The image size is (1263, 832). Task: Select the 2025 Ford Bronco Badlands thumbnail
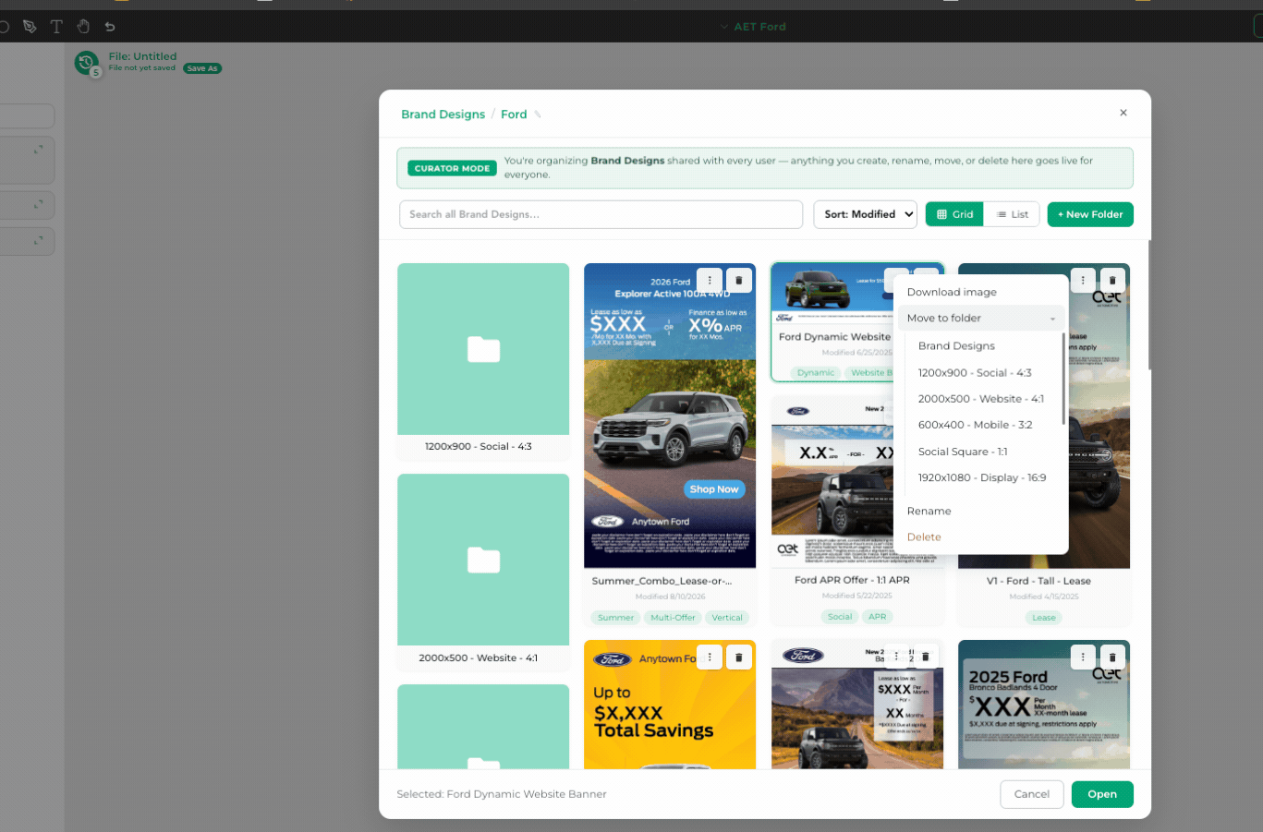[x=1044, y=705]
